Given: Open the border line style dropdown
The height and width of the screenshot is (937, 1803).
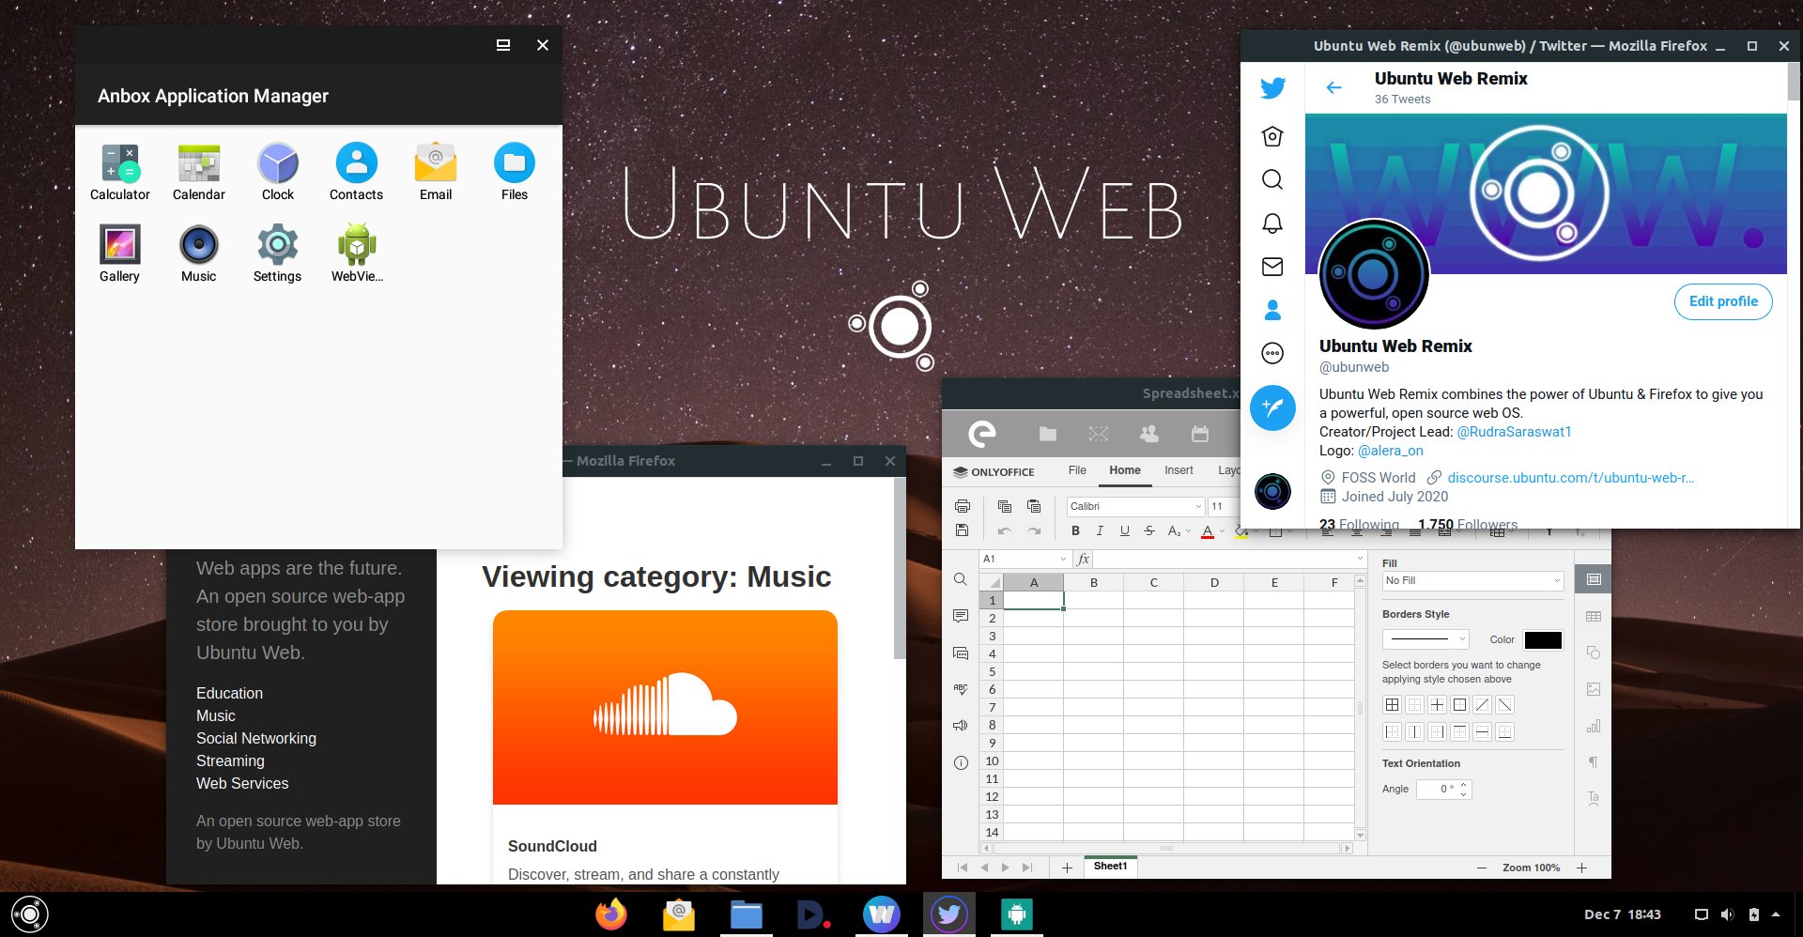Looking at the screenshot, I should point(1461,639).
